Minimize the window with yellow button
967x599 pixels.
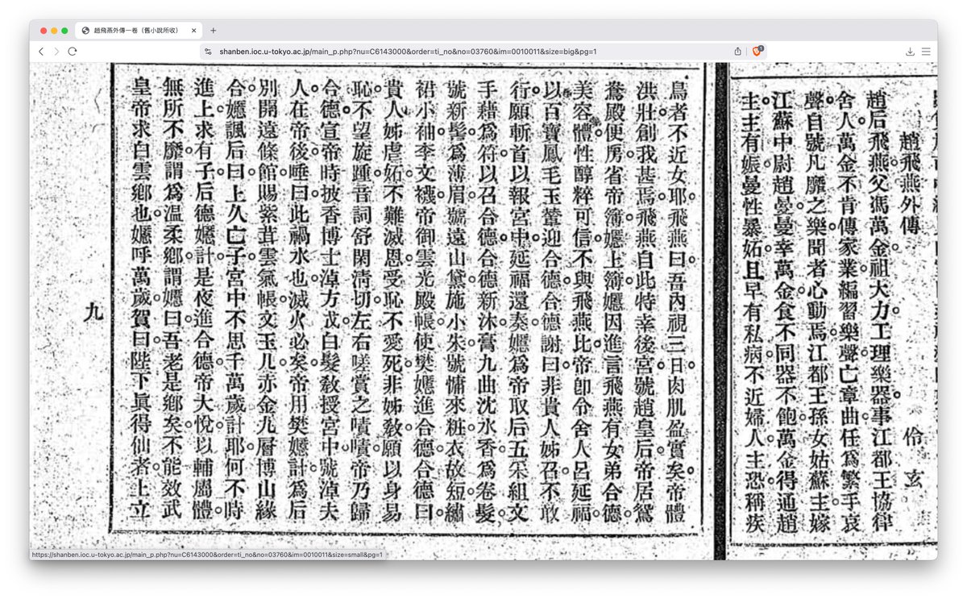pos(54,31)
